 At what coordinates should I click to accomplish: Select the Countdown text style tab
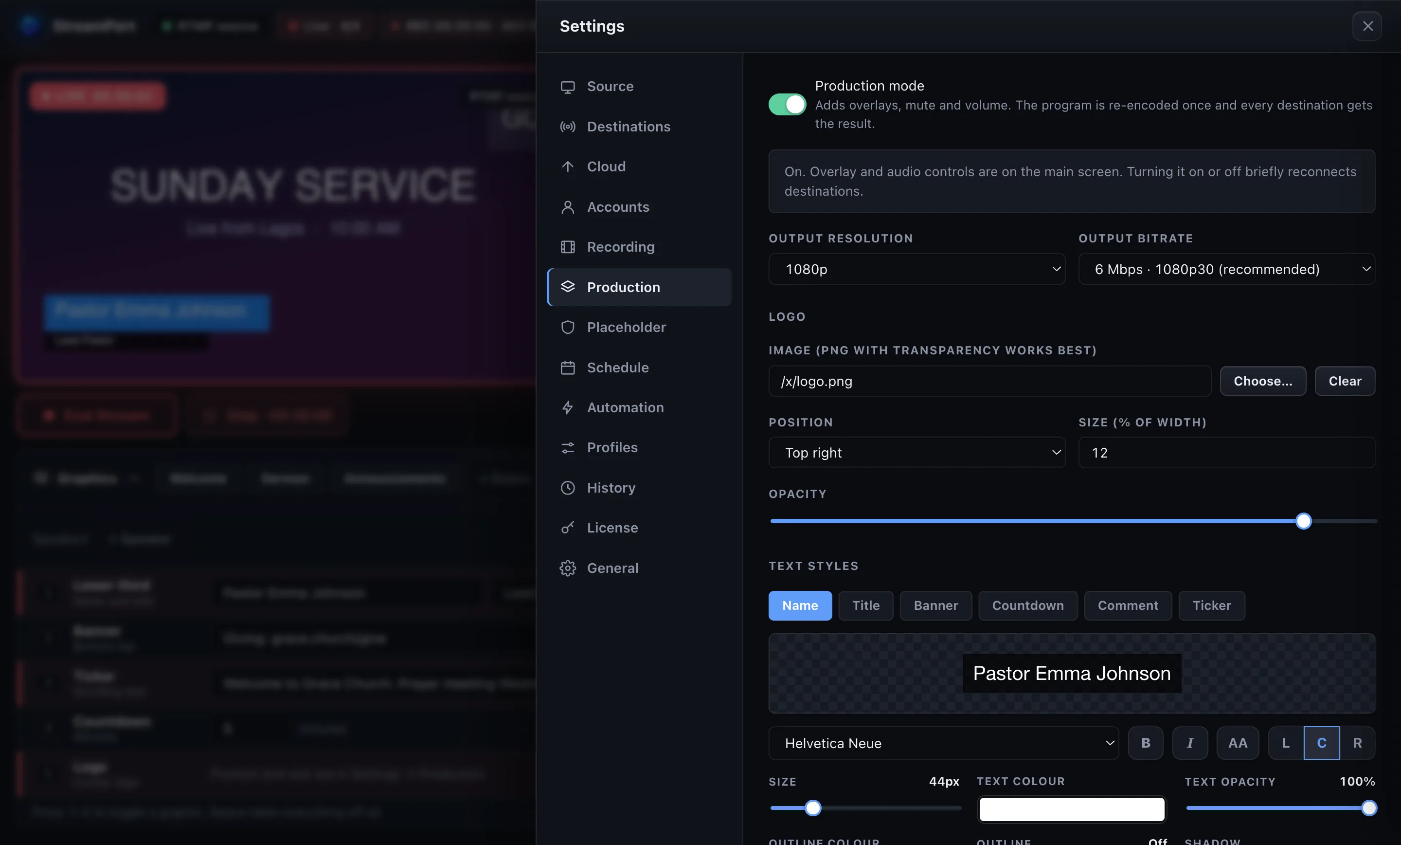tap(1027, 606)
